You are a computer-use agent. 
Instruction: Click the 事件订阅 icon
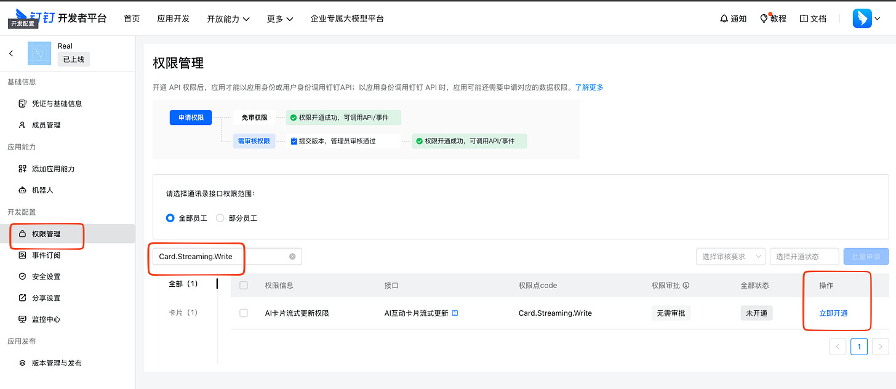click(x=23, y=255)
